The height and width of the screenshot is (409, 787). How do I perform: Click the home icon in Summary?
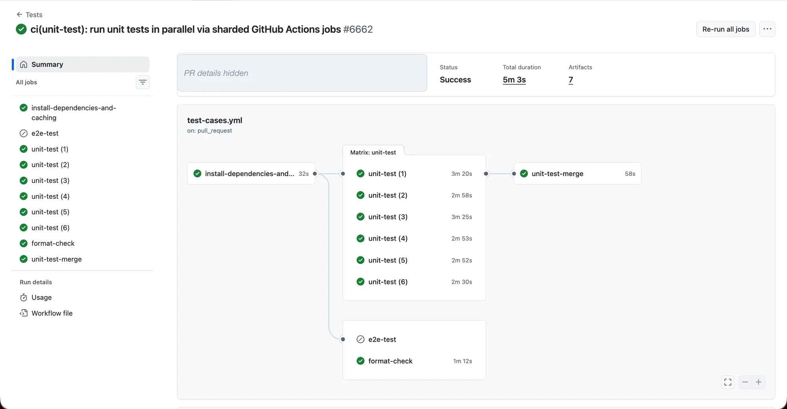click(x=24, y=64)
